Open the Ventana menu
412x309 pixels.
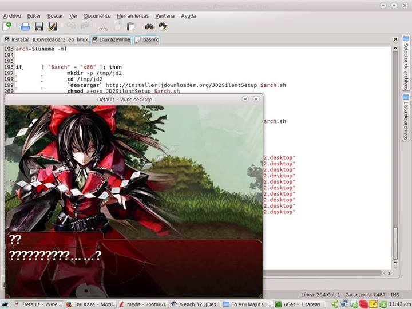pos(165,16)
